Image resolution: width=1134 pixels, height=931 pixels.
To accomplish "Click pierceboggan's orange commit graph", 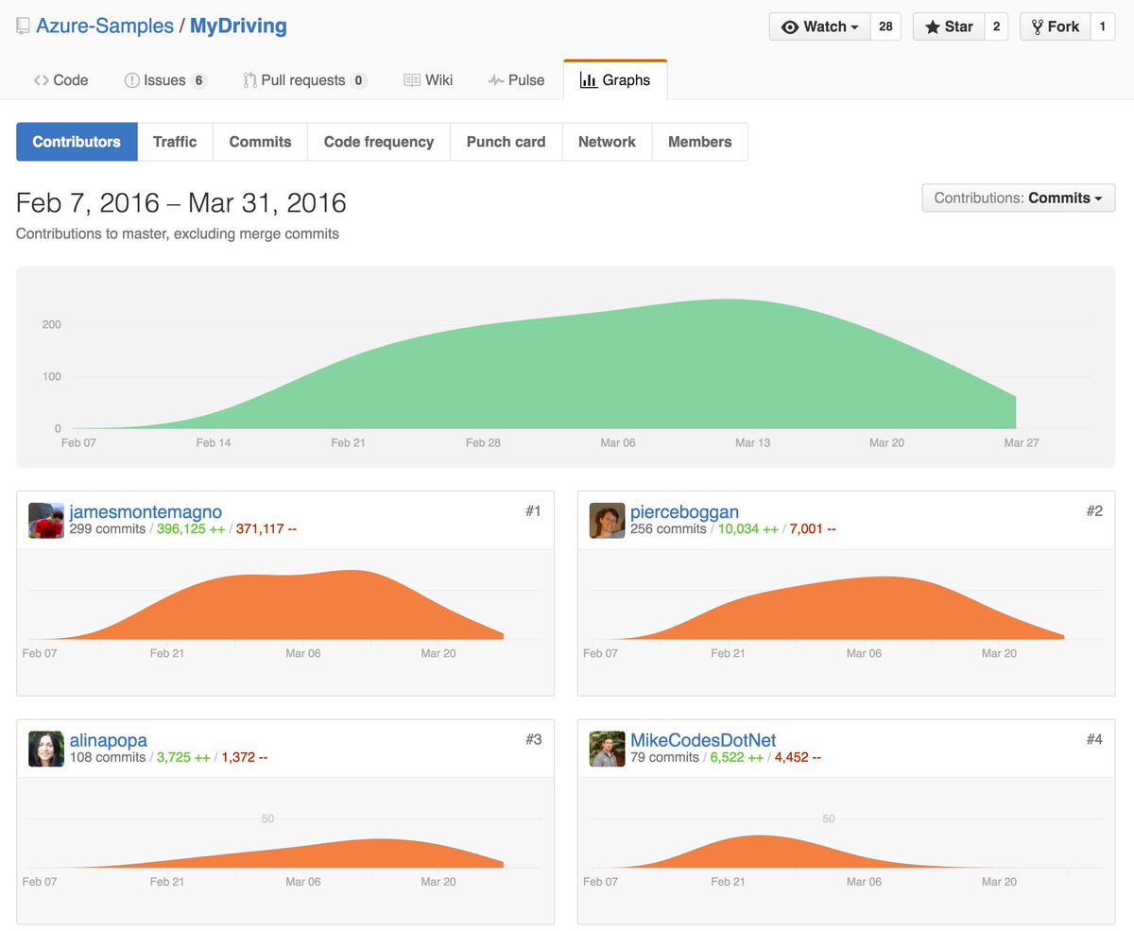I will coord(829,609).
